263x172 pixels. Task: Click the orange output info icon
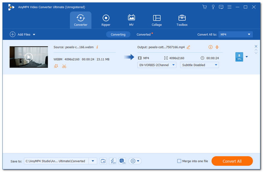tap(210, 47)
